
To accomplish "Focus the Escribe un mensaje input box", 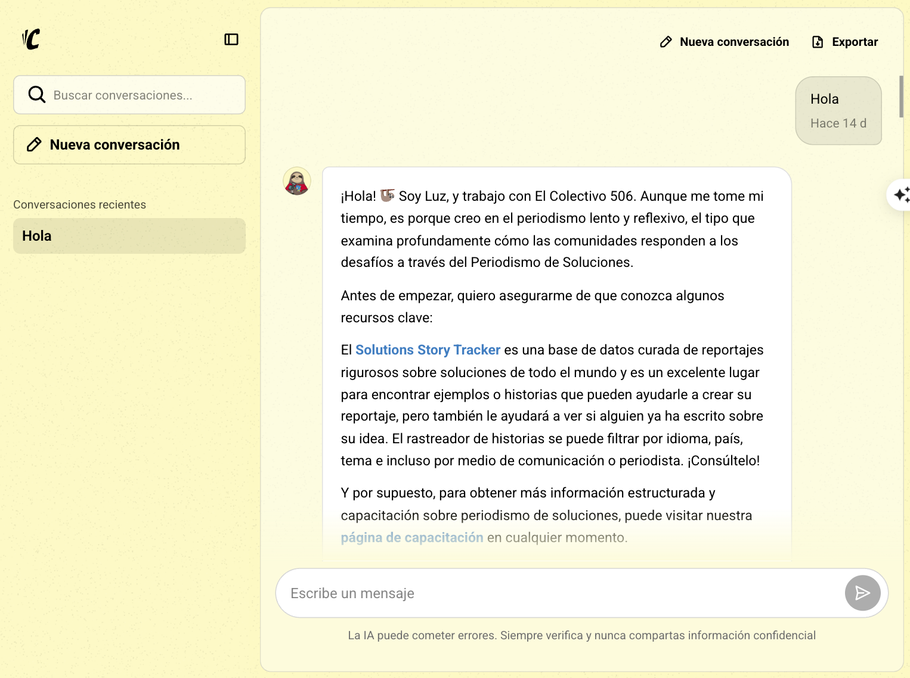I will pos(537,593).
